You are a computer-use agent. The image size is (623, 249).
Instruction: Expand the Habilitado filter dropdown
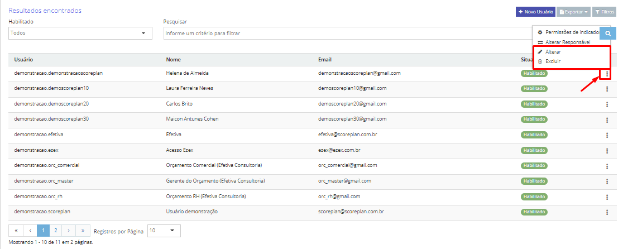click(80, 33)
